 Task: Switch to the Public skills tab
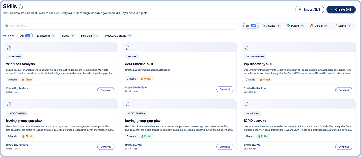[x=295, y=26]
